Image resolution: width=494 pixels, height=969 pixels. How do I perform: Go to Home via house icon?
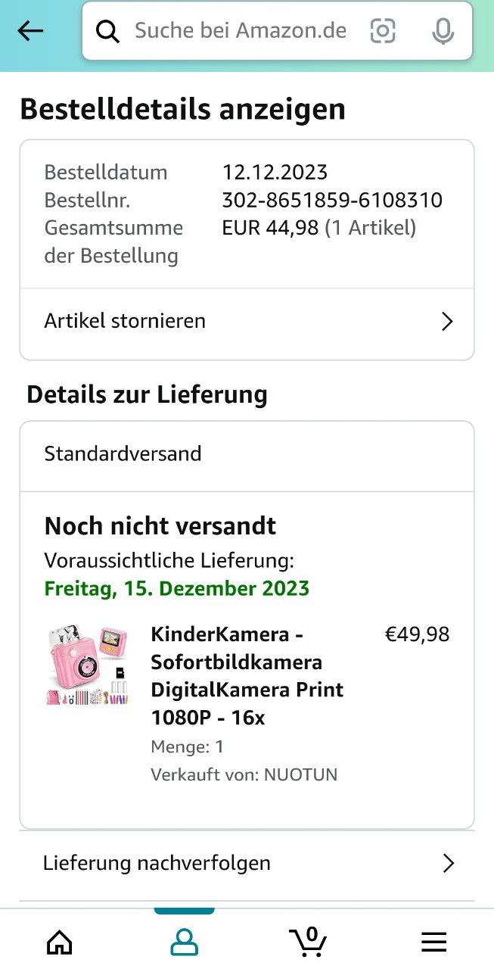click(x=60, y=942)
